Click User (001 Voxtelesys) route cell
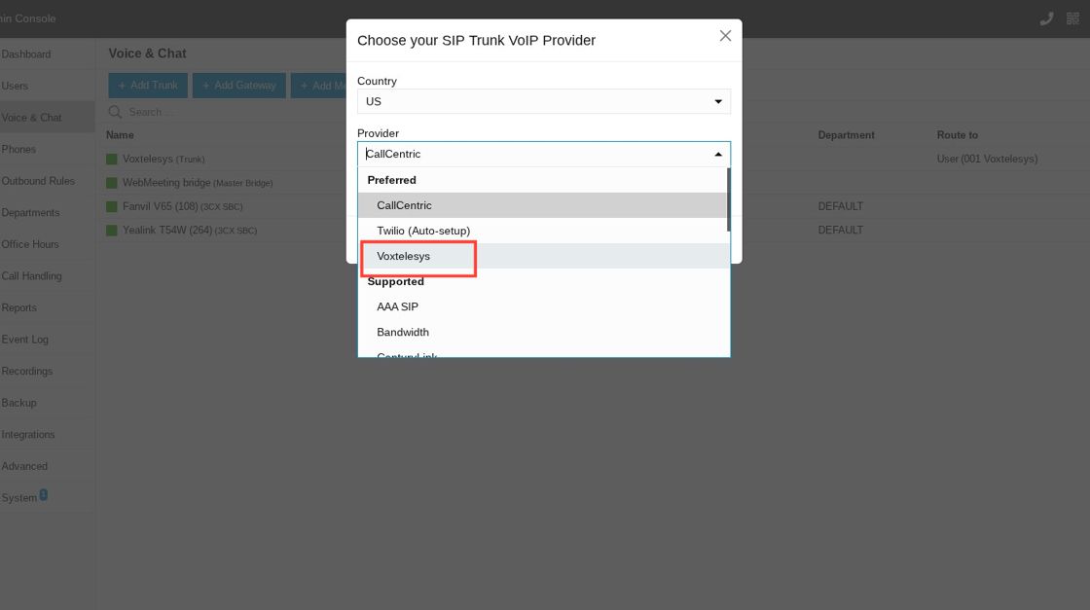1090x610 pixels. [987, 160]
